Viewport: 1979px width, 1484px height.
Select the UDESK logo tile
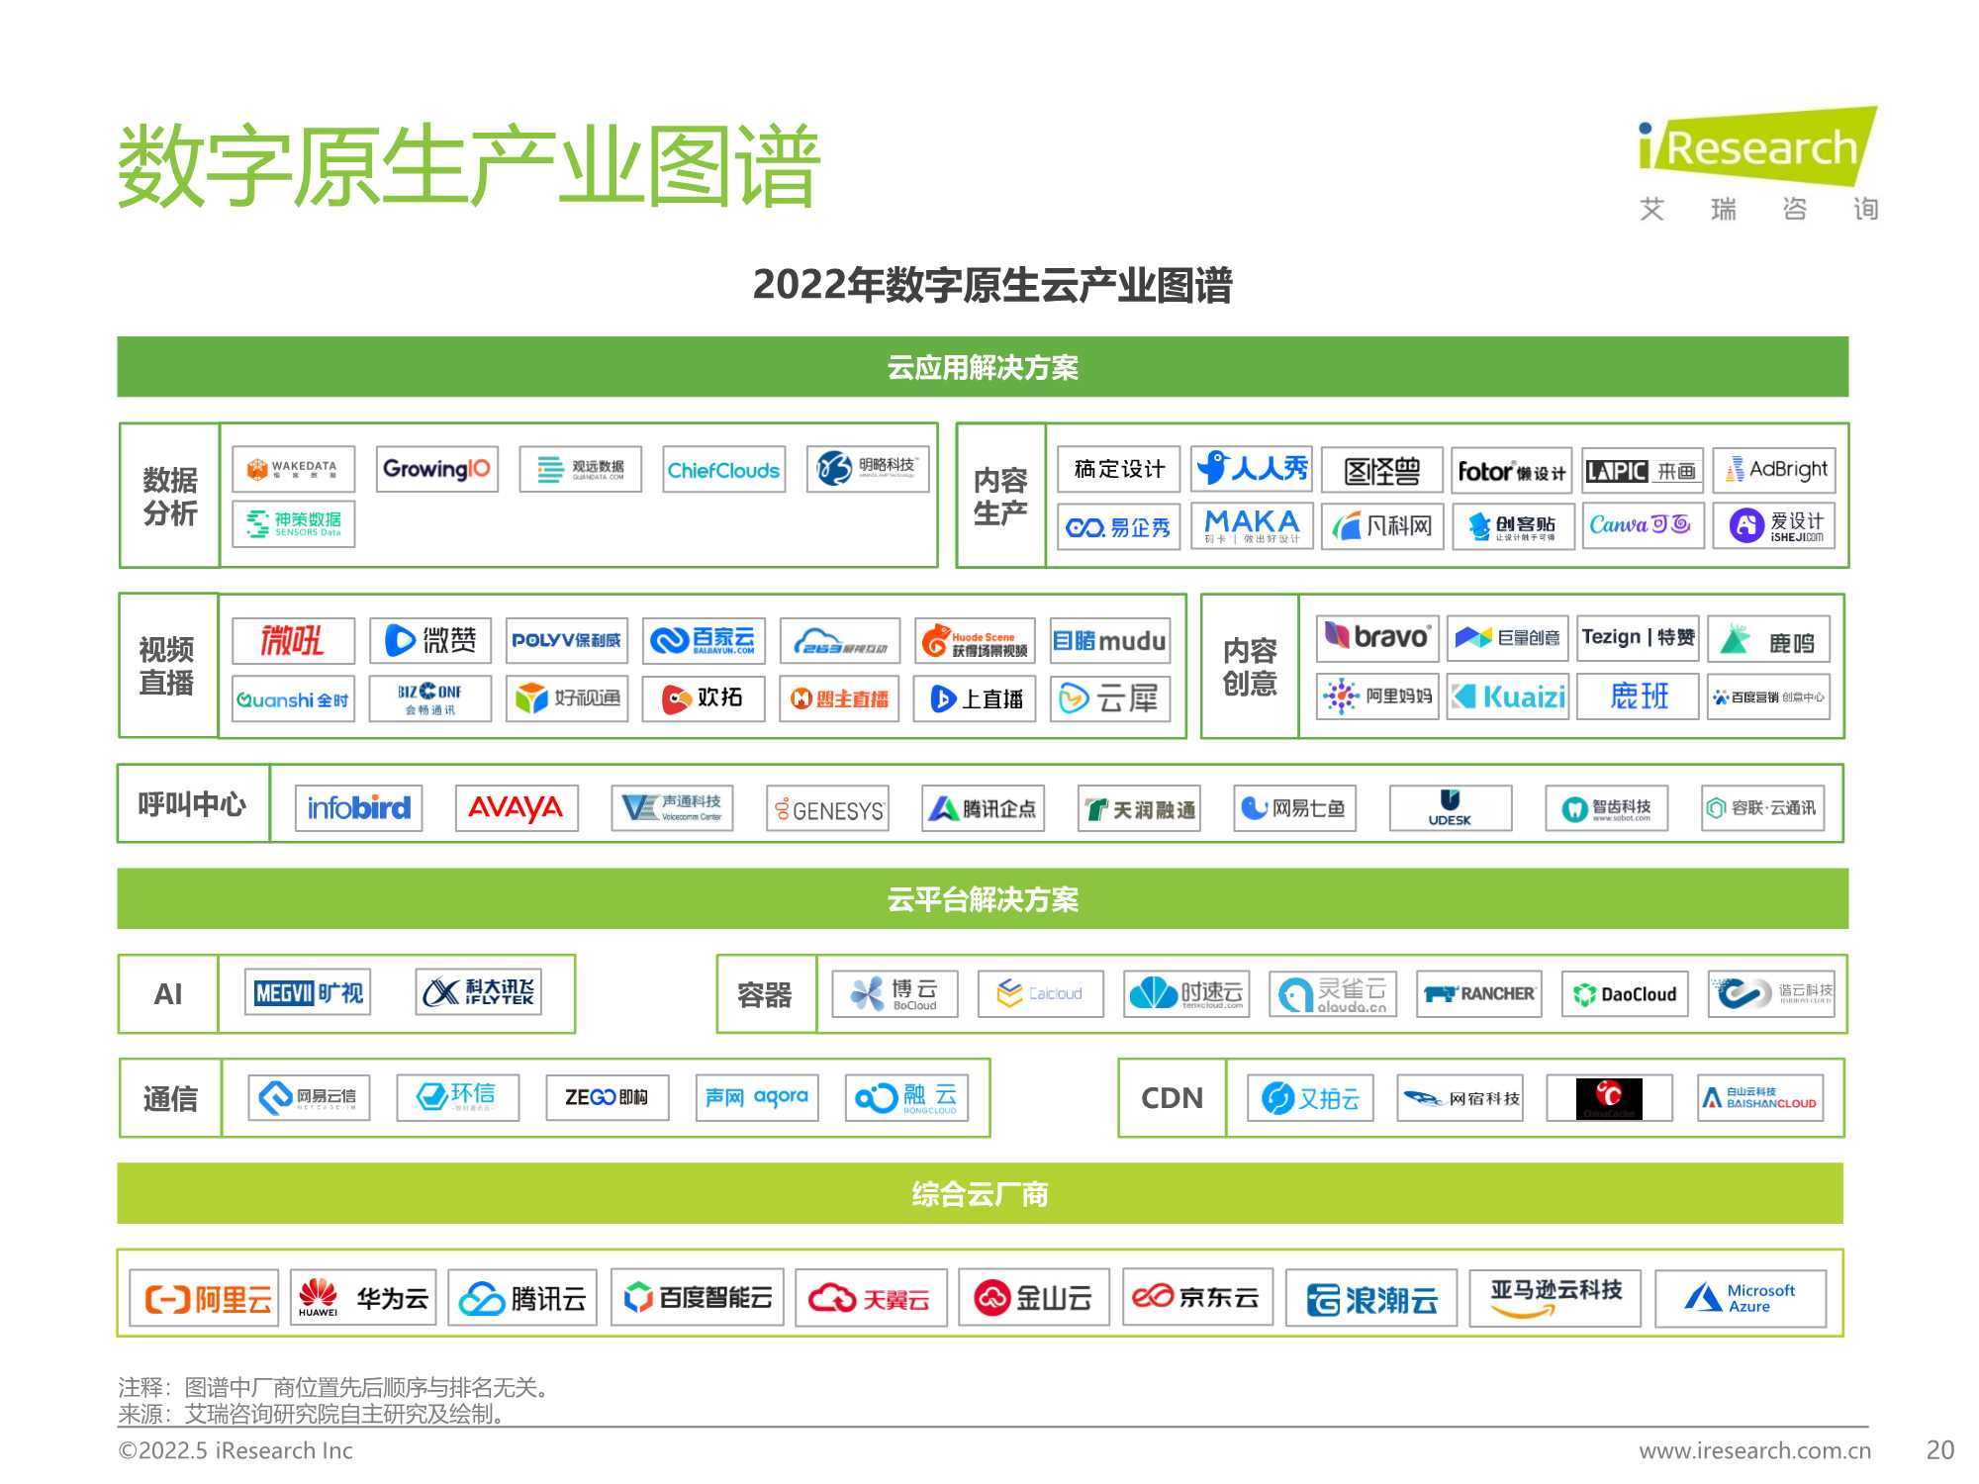point(1451,808)
